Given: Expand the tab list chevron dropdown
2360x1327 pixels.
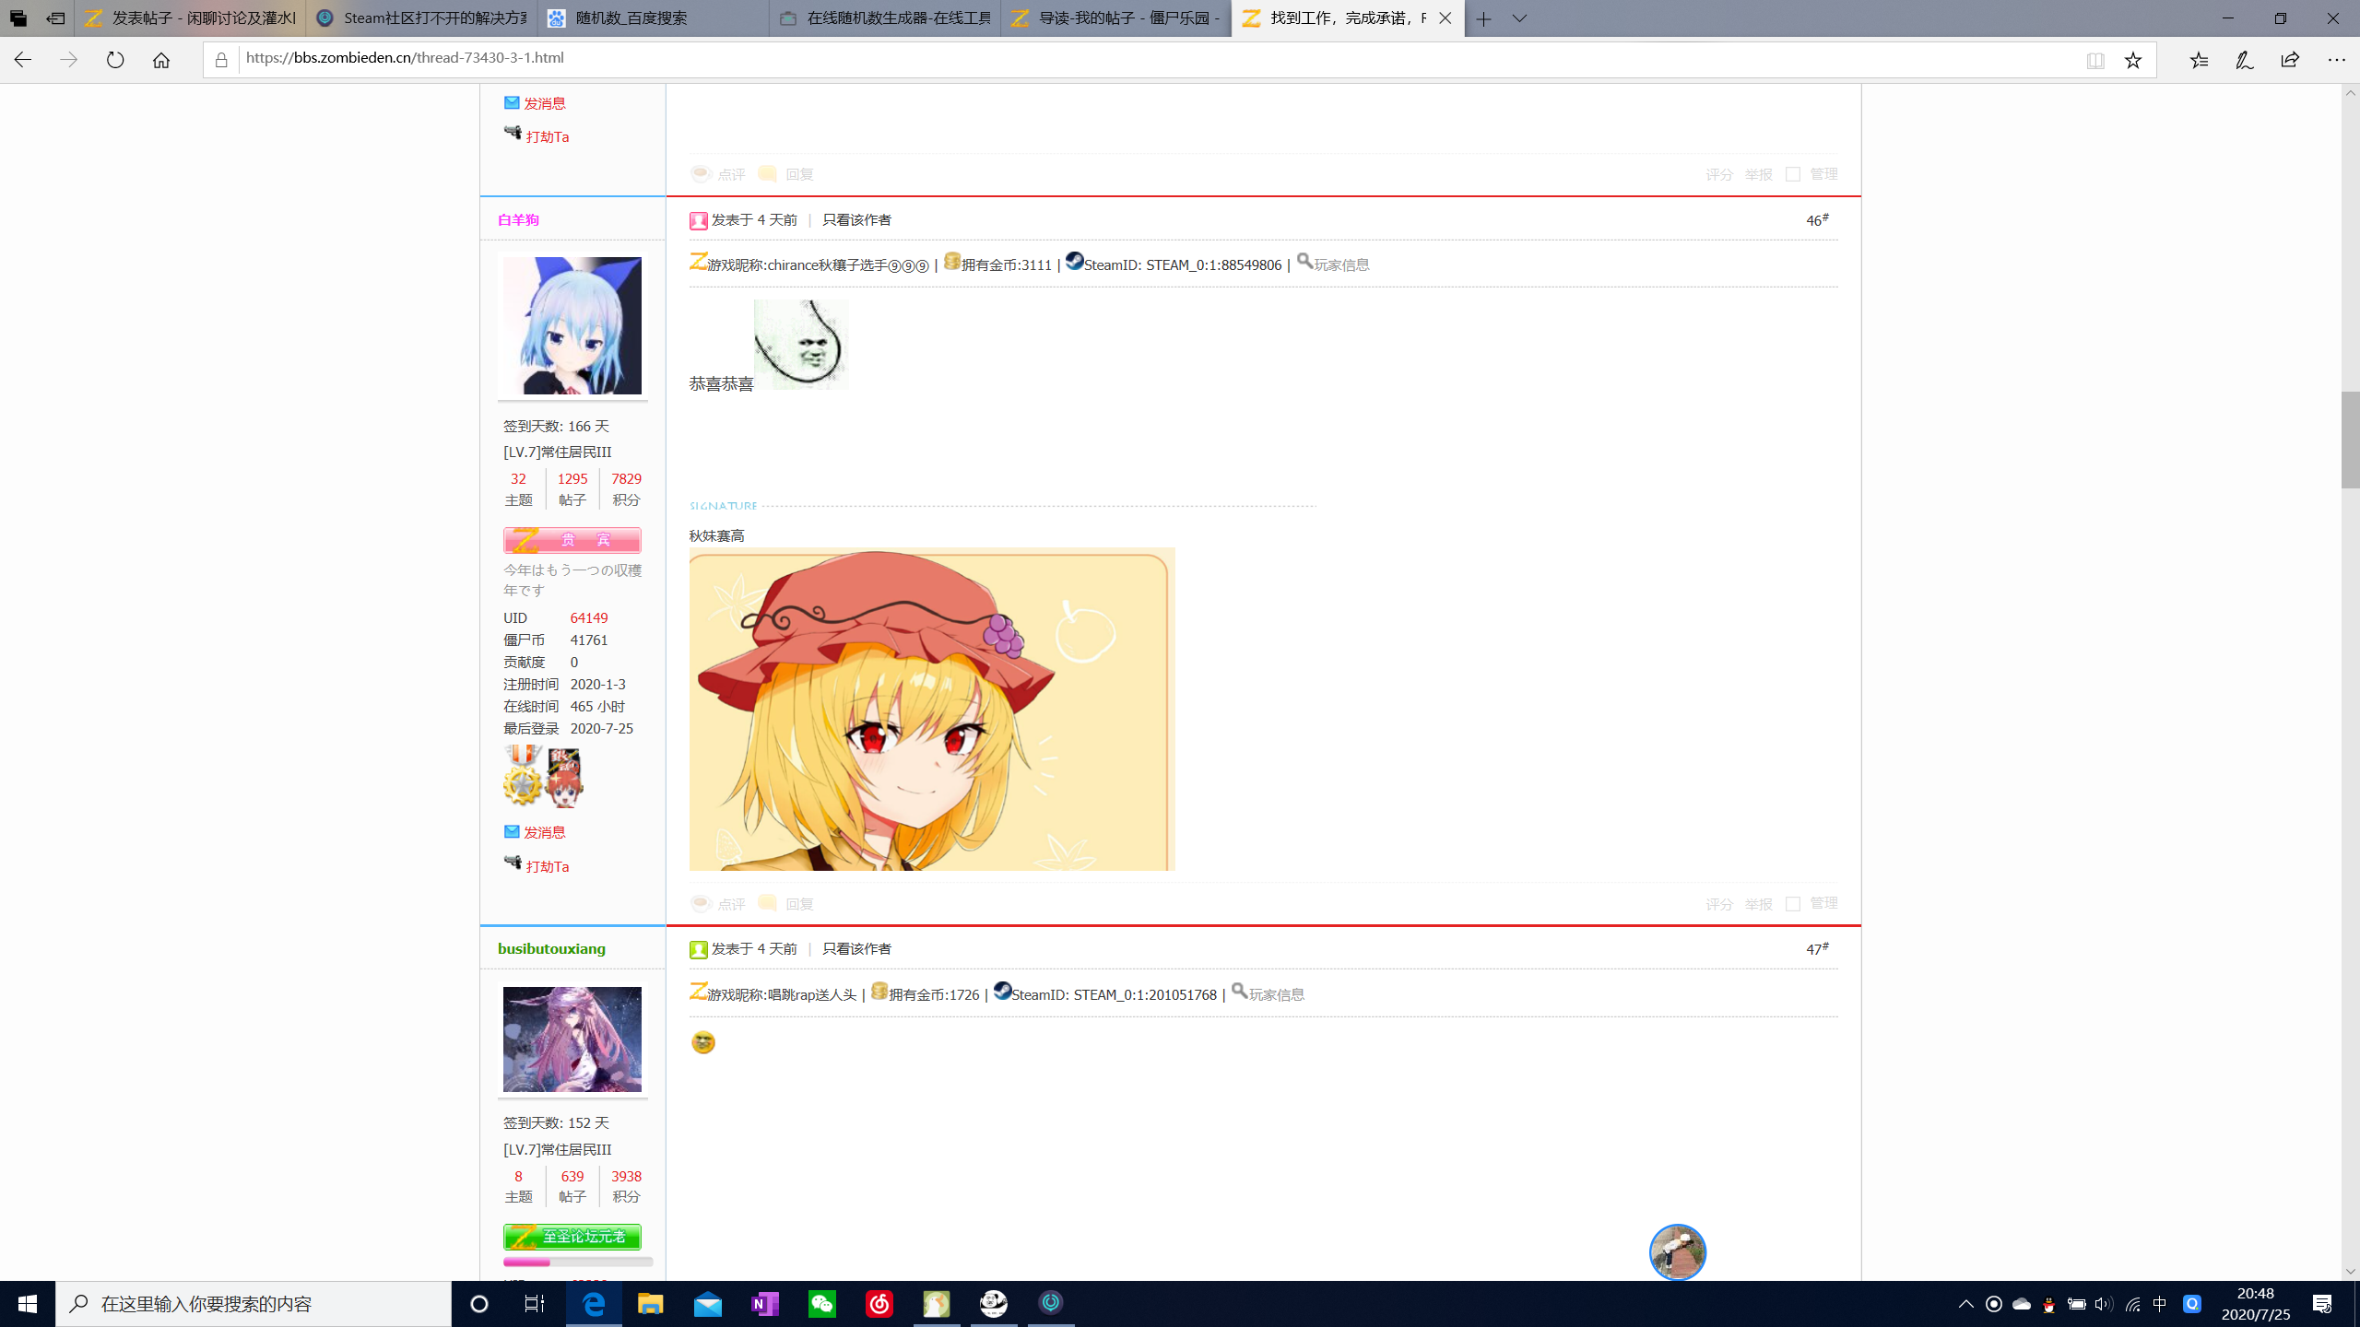Looking at the screenshot, I should [x=1519, y=18].
